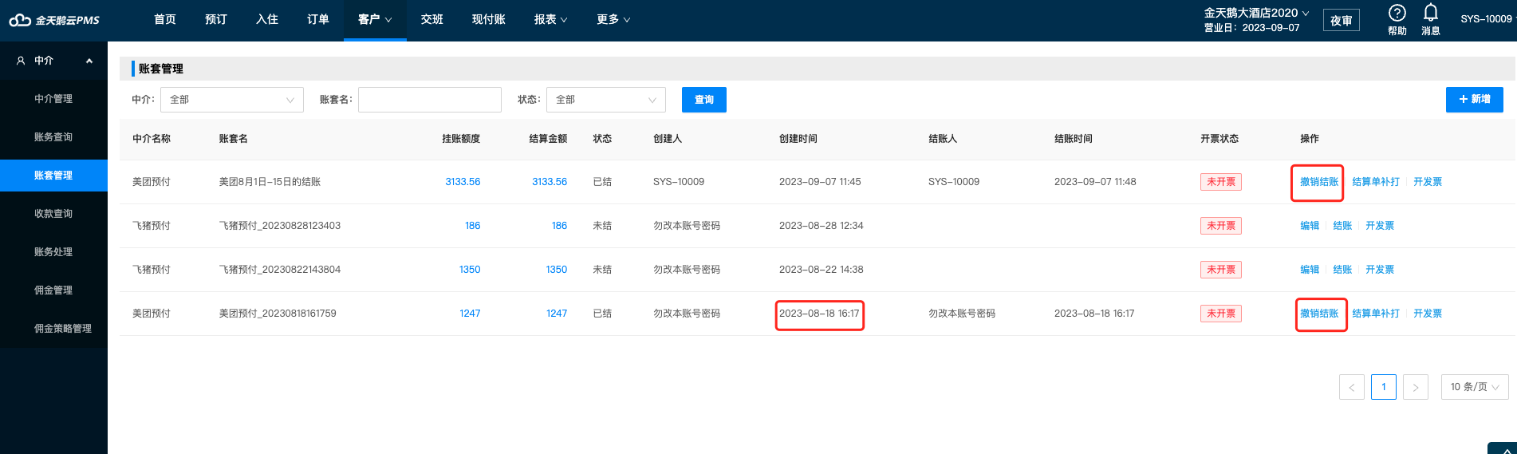Click 结账时间 cell 2023-09-07 11:48

pyautogui.click(x=1095, y=182)
